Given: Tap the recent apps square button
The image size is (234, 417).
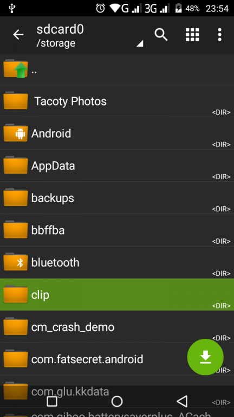Looking at the screenshot, I should pos(52,401).
